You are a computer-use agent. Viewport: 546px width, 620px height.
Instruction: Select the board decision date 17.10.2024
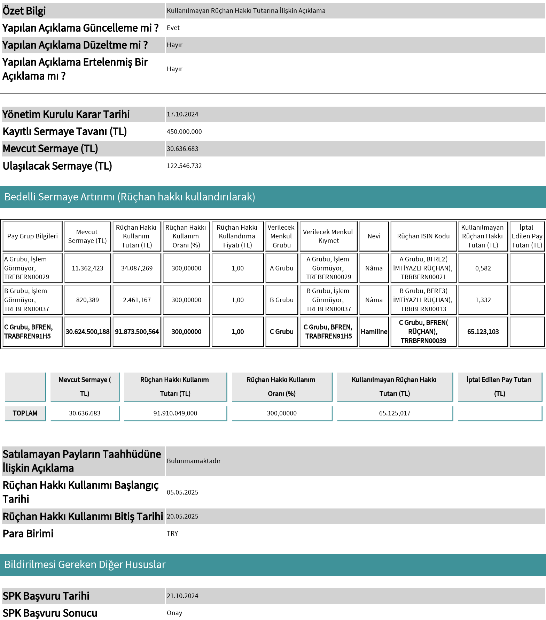point(182,114)
